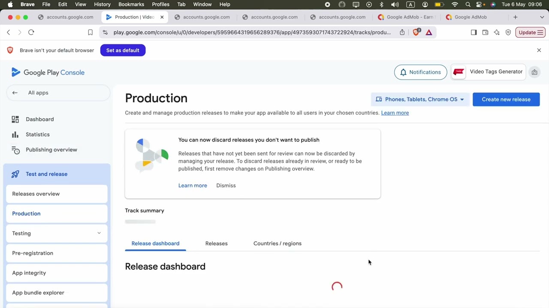549x308 pixels.
Task: Expand the tab search chevron
Action: coord(542,17)
